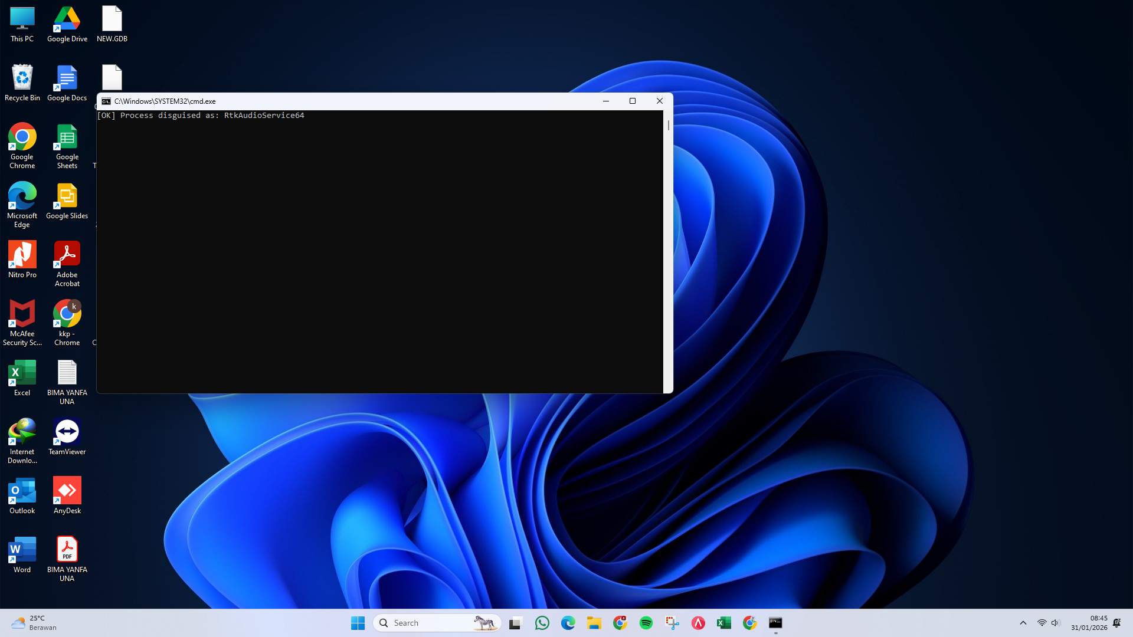Open the BIMA YANFA UNA PDF file
The image size is (1133, 637).
67,549
